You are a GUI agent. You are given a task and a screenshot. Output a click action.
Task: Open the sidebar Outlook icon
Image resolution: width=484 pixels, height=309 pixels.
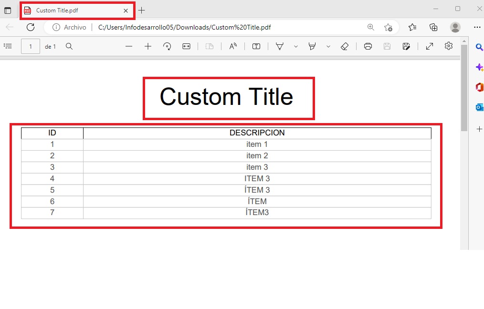[479, 107]
